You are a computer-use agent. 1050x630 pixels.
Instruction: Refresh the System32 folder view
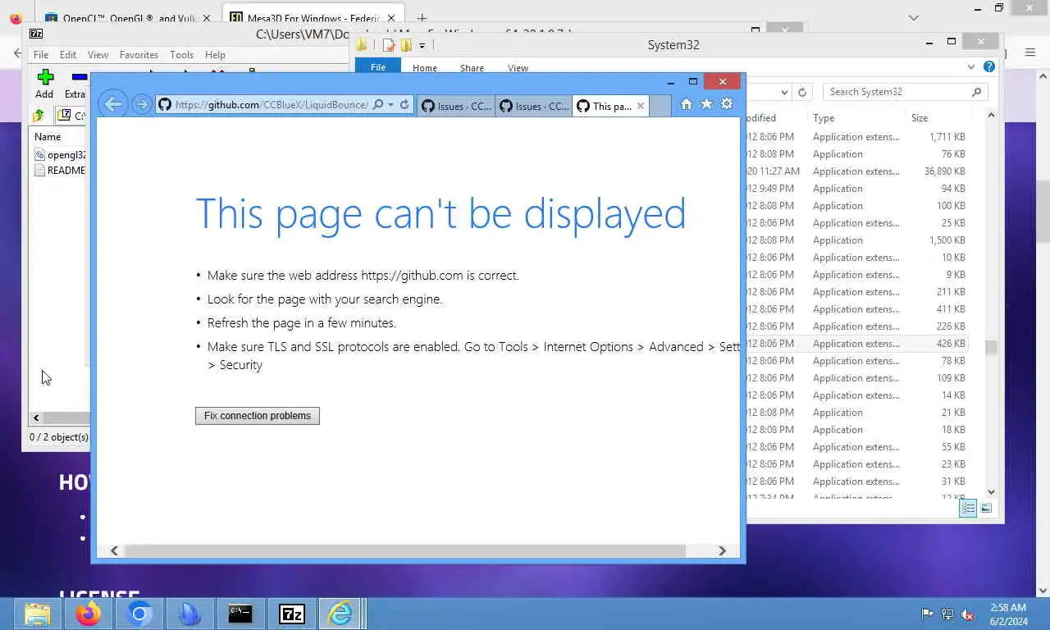pos(802,92)
